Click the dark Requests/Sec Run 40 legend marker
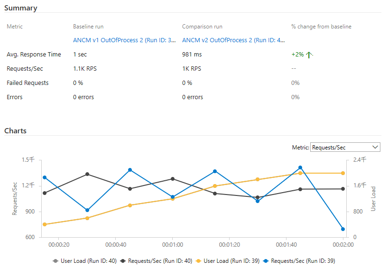 pos(123,261)
